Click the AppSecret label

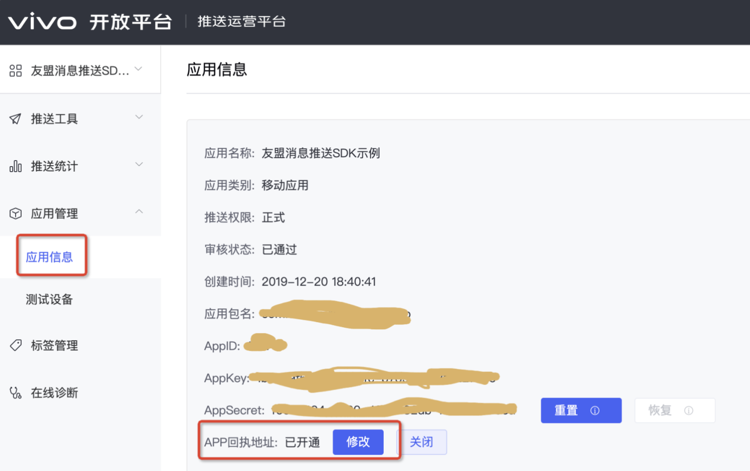[x=234, y=410]
